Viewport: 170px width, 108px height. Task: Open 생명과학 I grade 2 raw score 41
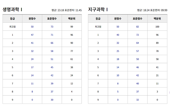[x=32, y=43]
